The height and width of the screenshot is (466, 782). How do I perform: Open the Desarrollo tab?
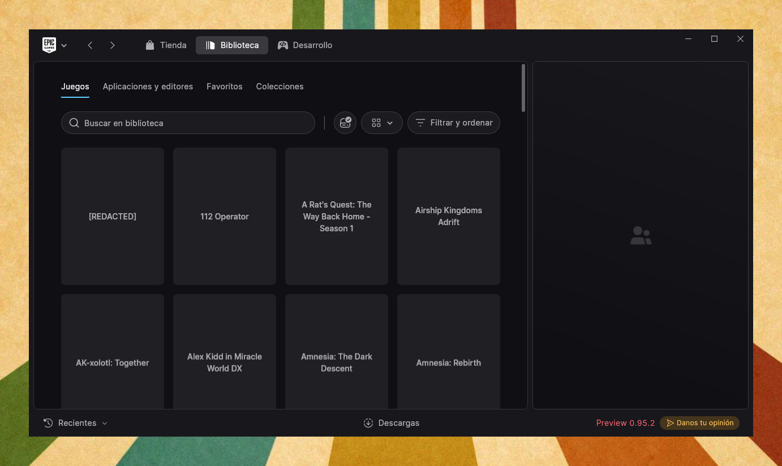tap(305, 45)
